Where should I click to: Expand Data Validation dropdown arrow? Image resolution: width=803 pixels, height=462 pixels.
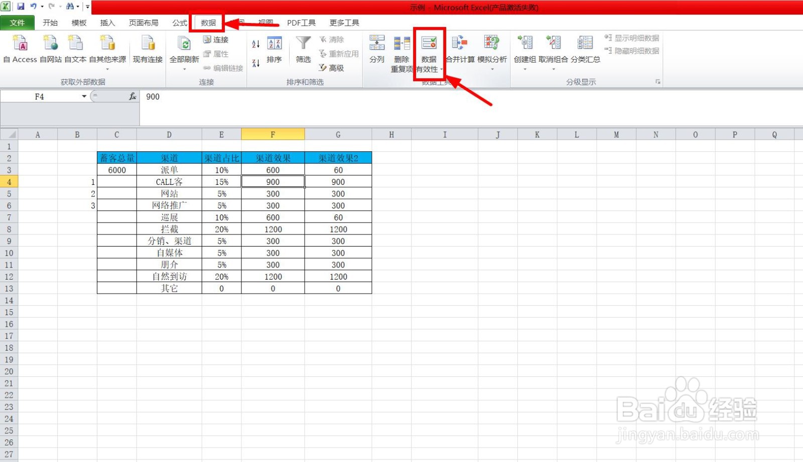[x=441, y=70]
